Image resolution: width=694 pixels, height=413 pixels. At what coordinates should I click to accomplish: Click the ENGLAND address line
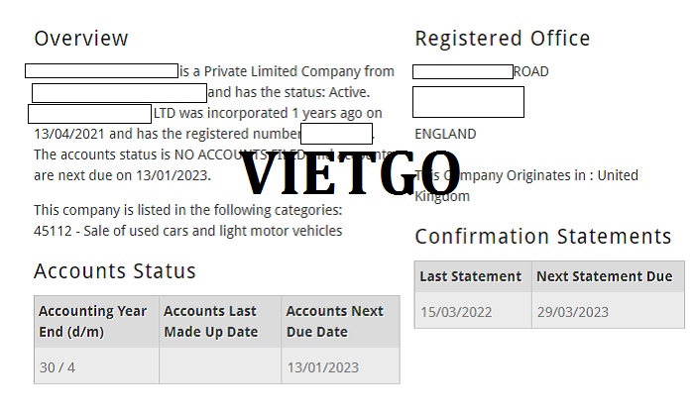tap(445, 134)
